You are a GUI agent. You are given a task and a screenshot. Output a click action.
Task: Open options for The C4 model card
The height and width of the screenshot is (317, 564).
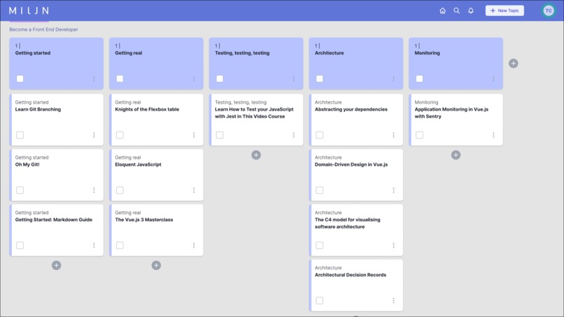point(393,246)
